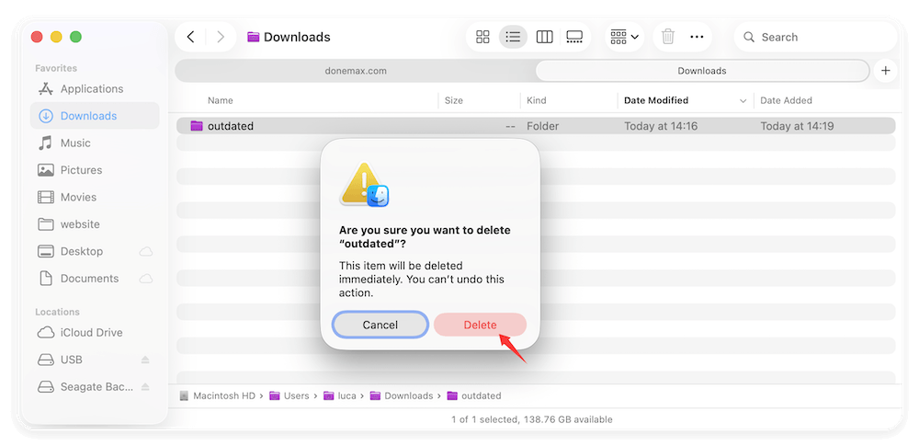Image resolution: width=919 pixels, height=446 pixels.
Task: Switch to column view
Action: 544,37
